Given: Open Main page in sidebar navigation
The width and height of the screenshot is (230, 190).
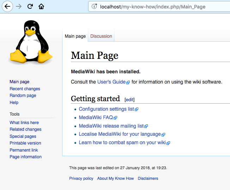Looking at the screenshot, I should (x=19, y=82).
